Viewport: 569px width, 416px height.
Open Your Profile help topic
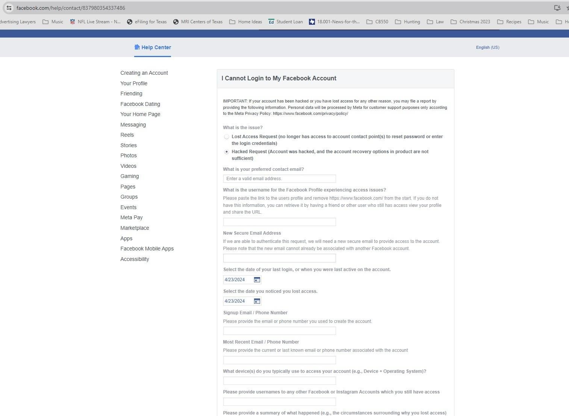(134, 83)
